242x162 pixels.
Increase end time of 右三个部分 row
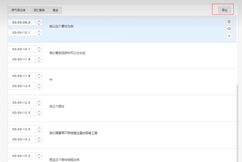tap(39, 111)
